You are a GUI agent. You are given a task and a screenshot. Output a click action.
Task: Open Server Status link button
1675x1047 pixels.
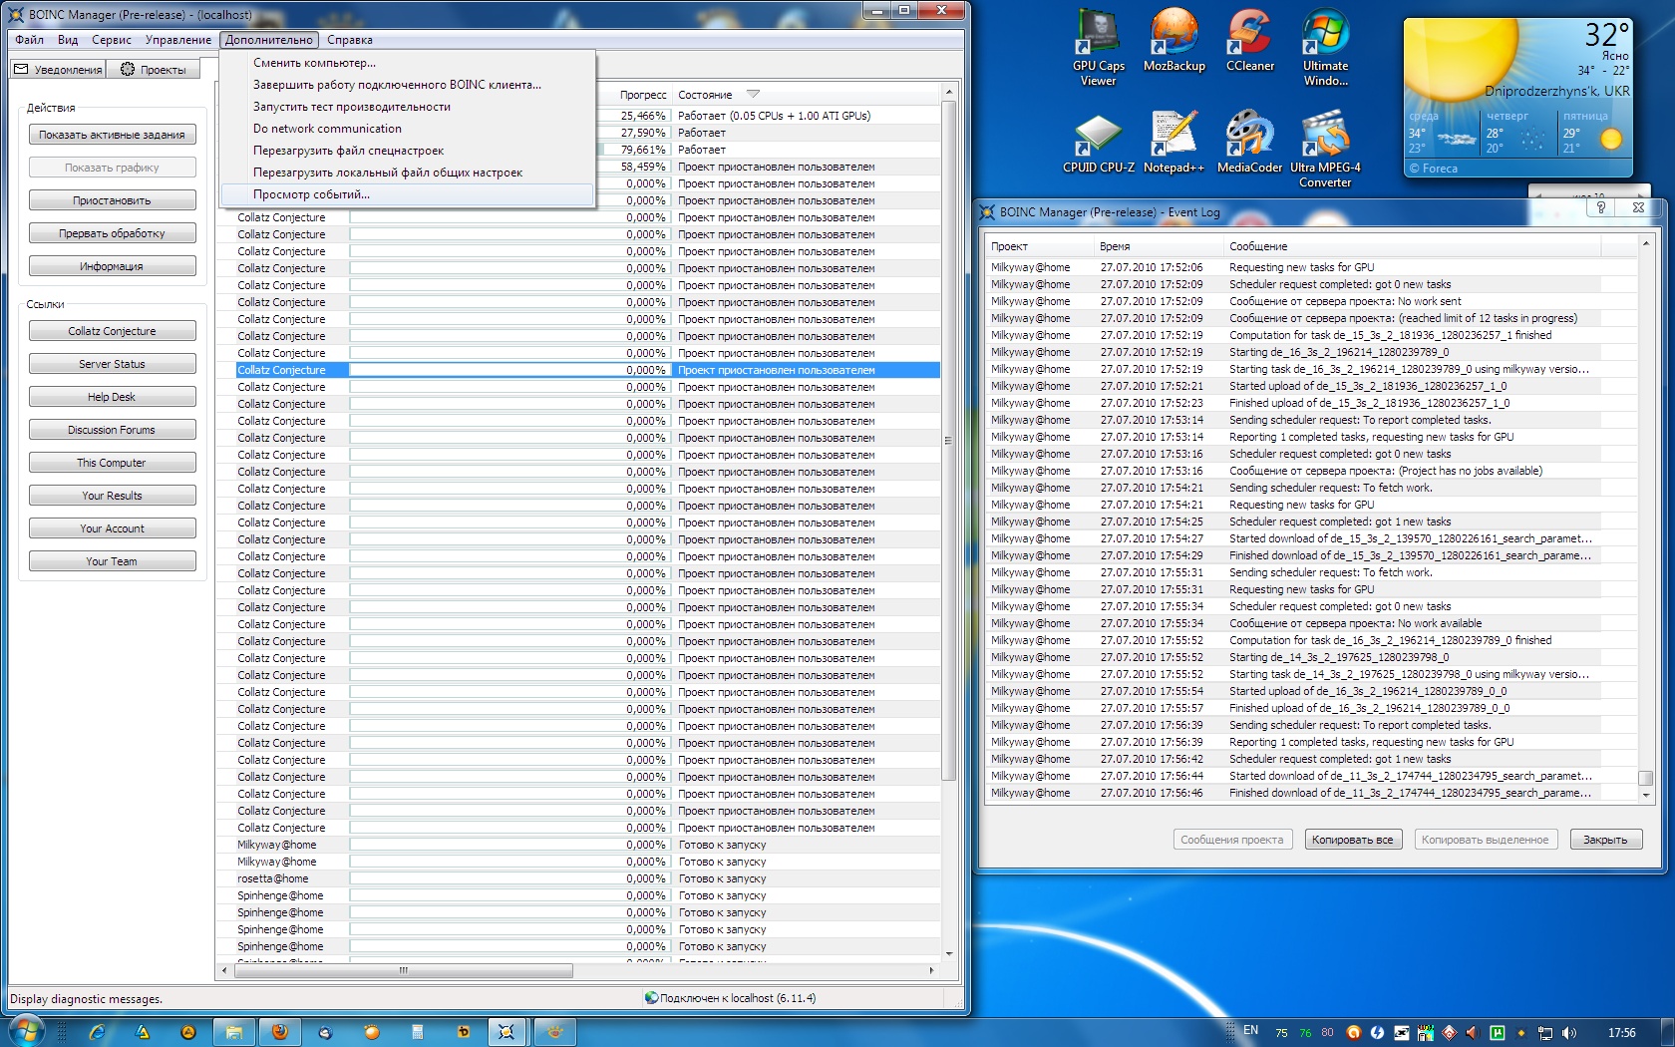(x=112, y=364)
